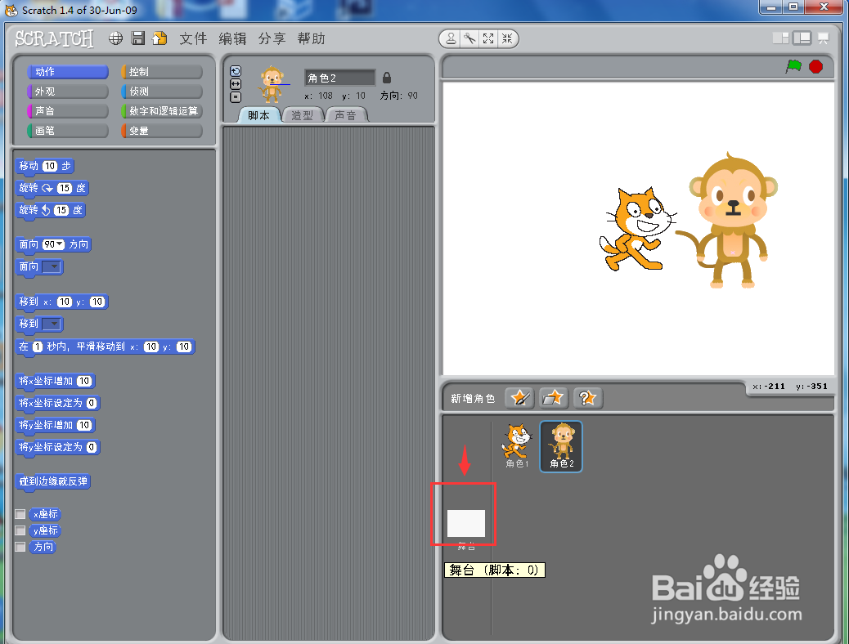
Task: Switch to the 脚本 tab
Action: [x=258, y=115]
